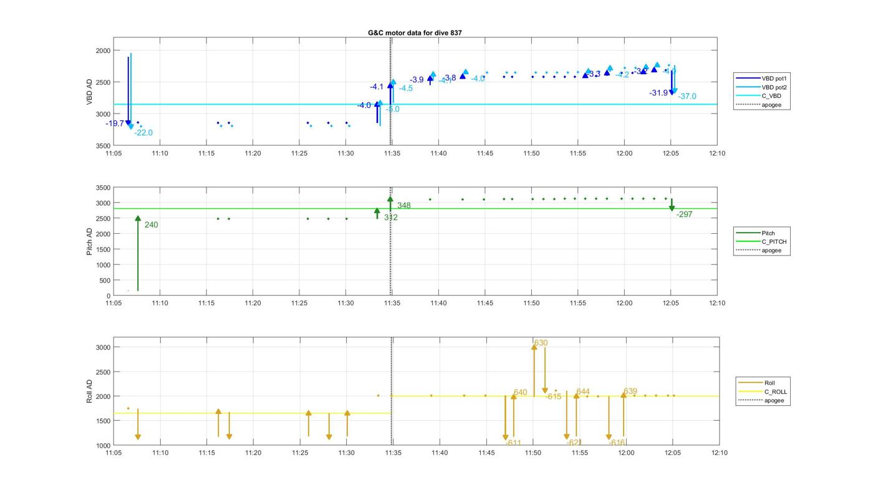Click the '-5.0' VBD data label
Image resolution: width=873 pixels, height=500 pixels.
392,110
